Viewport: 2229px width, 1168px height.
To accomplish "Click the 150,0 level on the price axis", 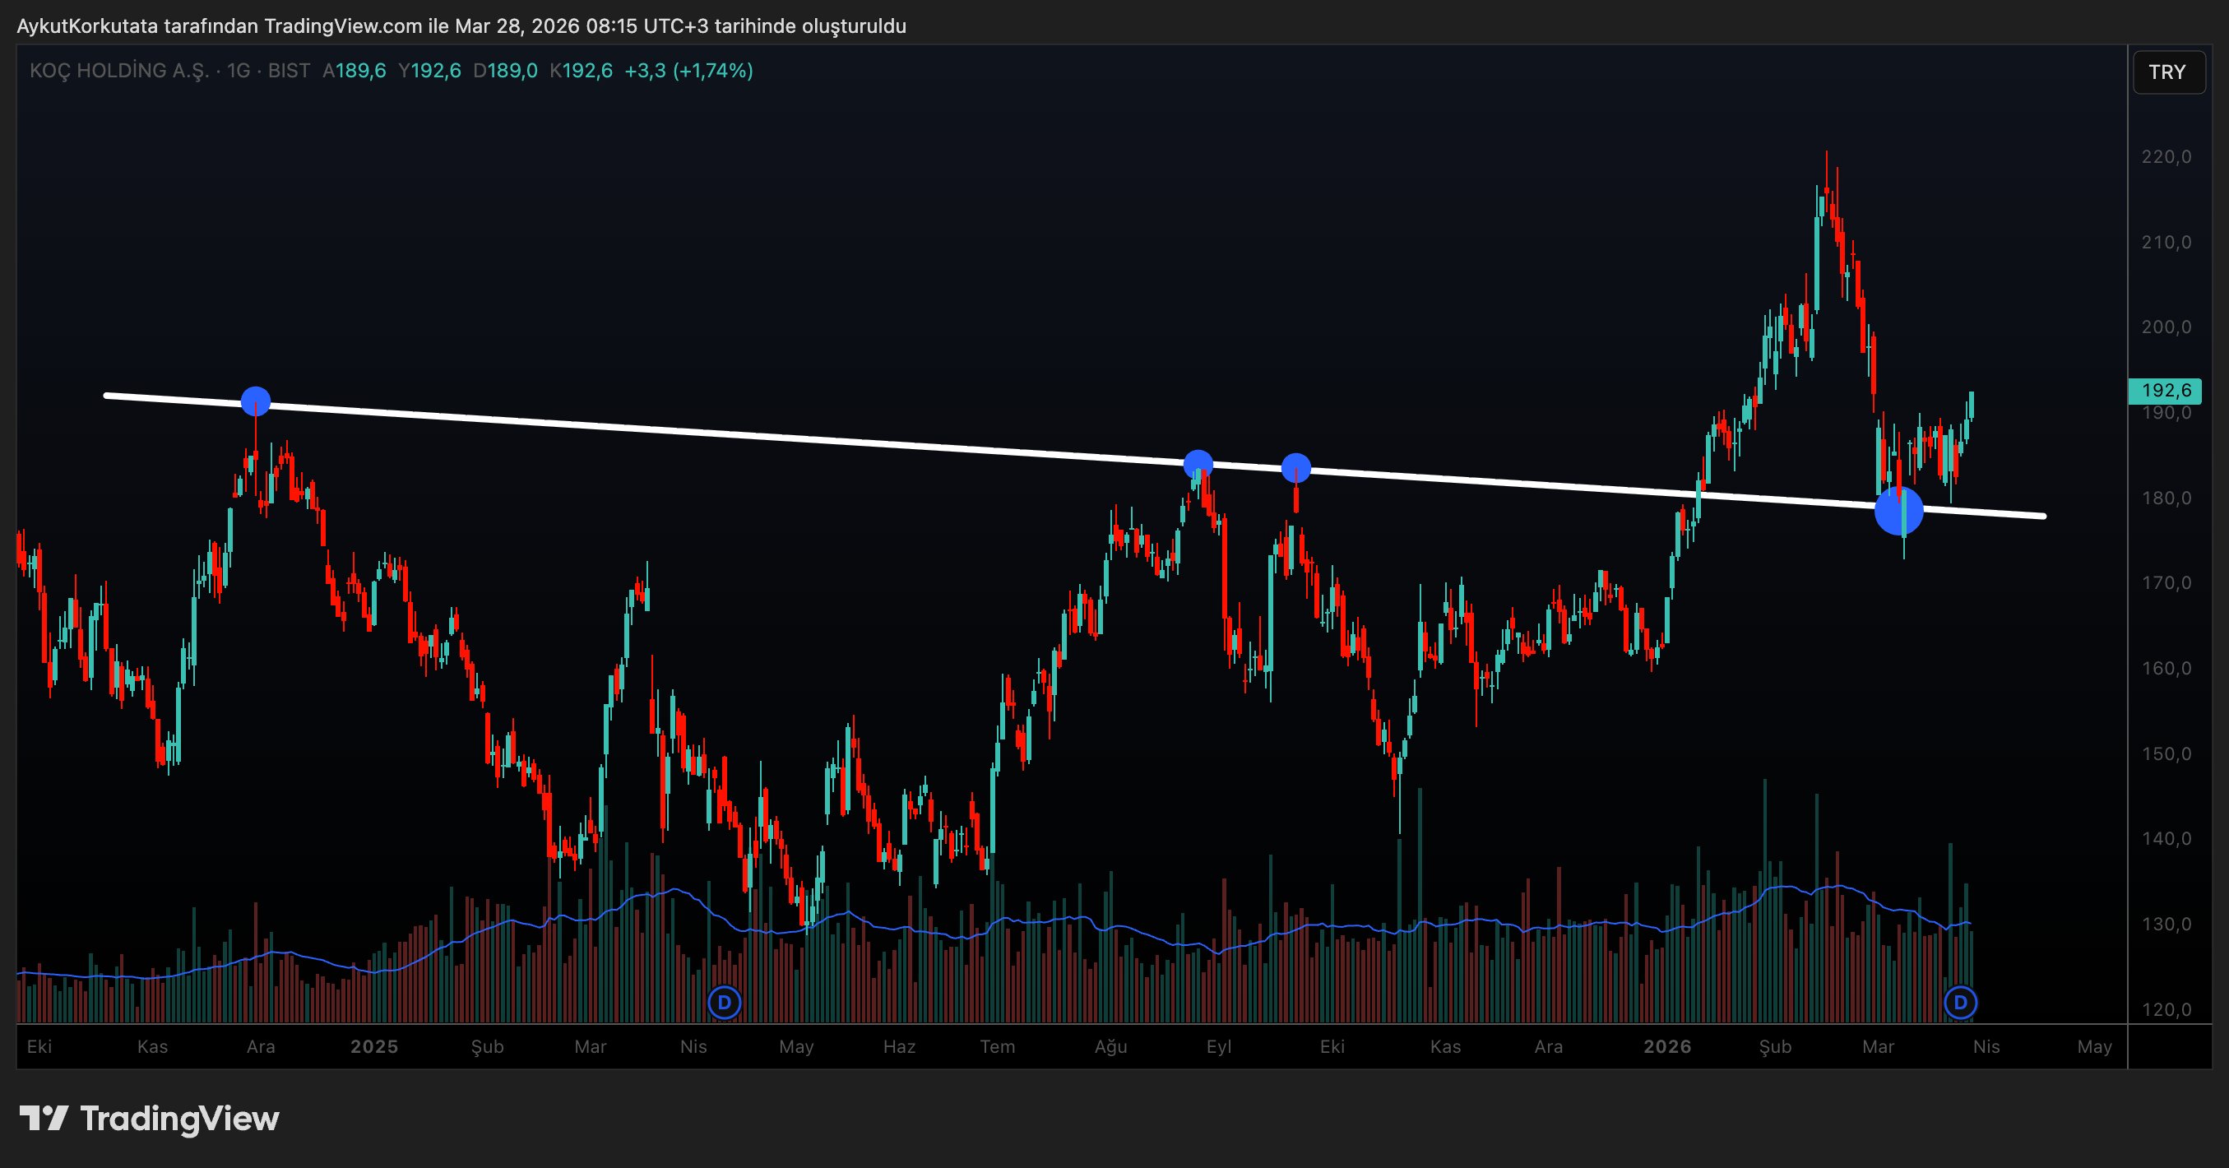I will click(x=2166, y=753).
